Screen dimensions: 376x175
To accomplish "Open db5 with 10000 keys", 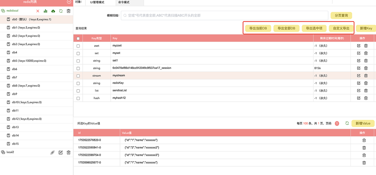I will 36,61.
